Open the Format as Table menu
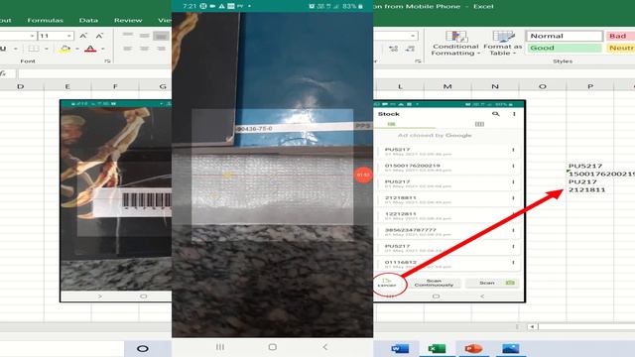Image resolution: width=635 pixels, height=357 pixels. pos(503,44)
